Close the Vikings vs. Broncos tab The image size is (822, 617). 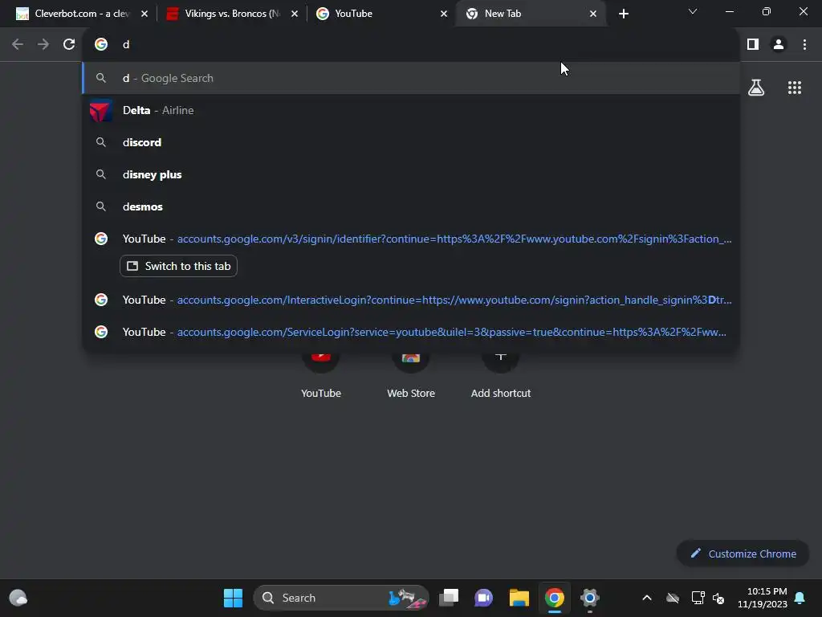point(294,14)
